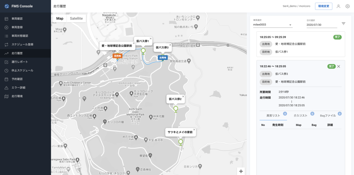Screen dimensions: 354x175
Task: Click the めだか池 map marker
Action: click(x=136, y=137)
